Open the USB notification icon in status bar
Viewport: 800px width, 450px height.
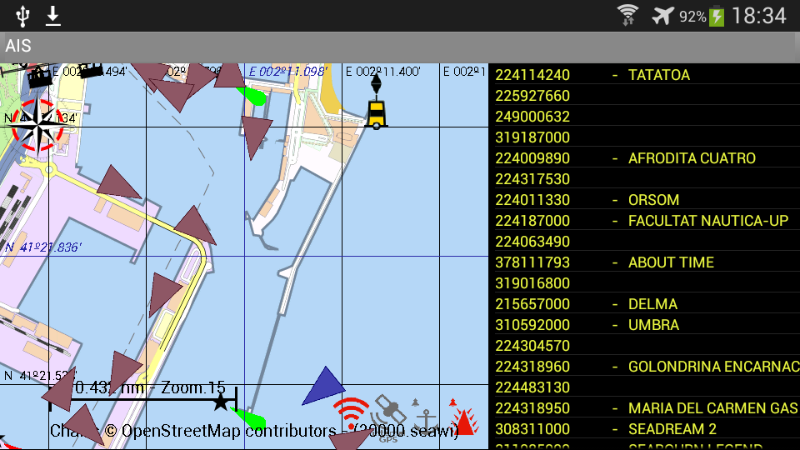(x=22, y=16)
